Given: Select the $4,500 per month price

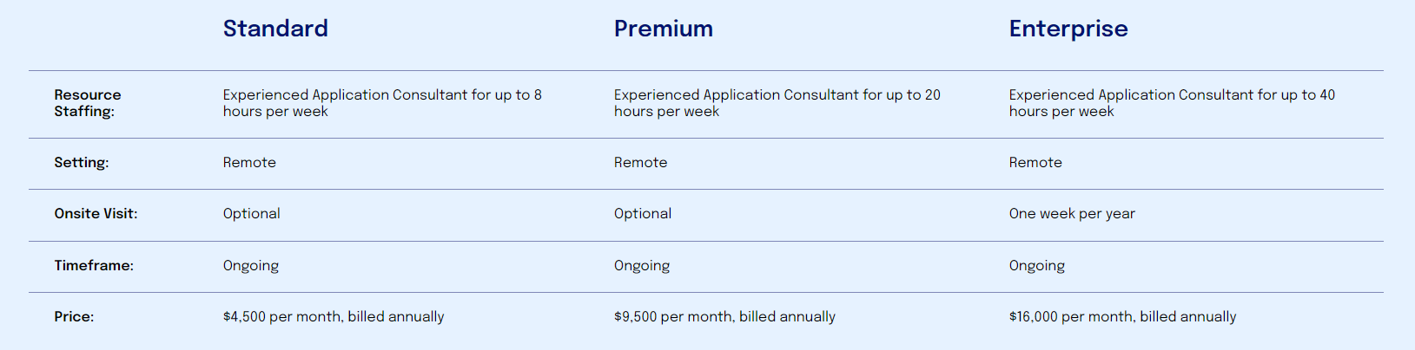Looking at the screenshot, I should [333, 317].
